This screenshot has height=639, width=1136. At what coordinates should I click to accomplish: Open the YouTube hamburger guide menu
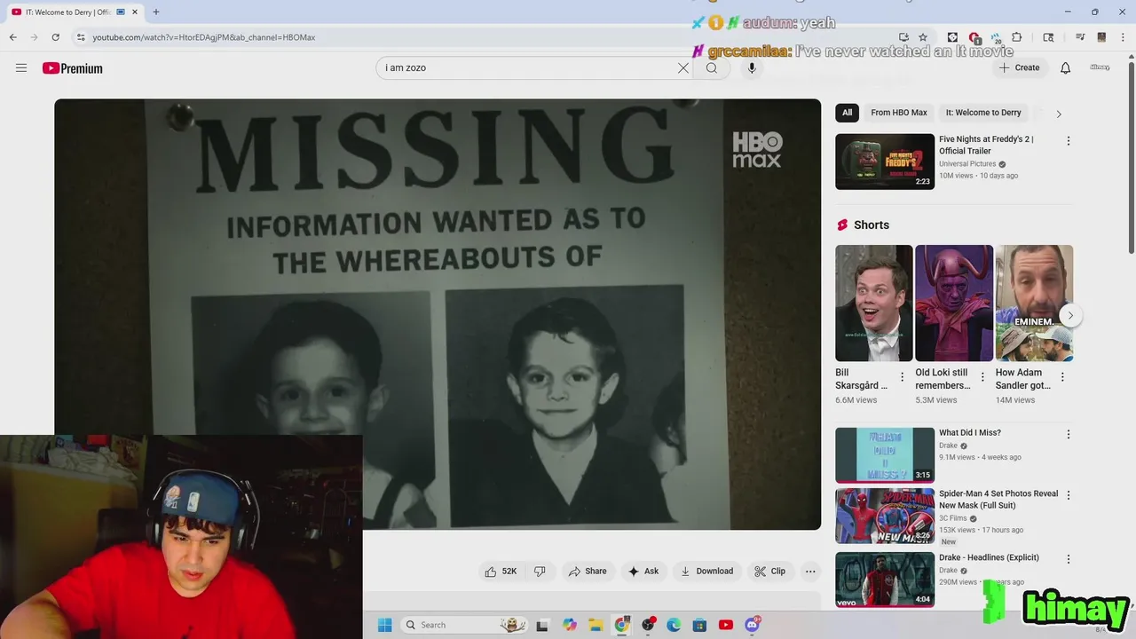(21, 68)
